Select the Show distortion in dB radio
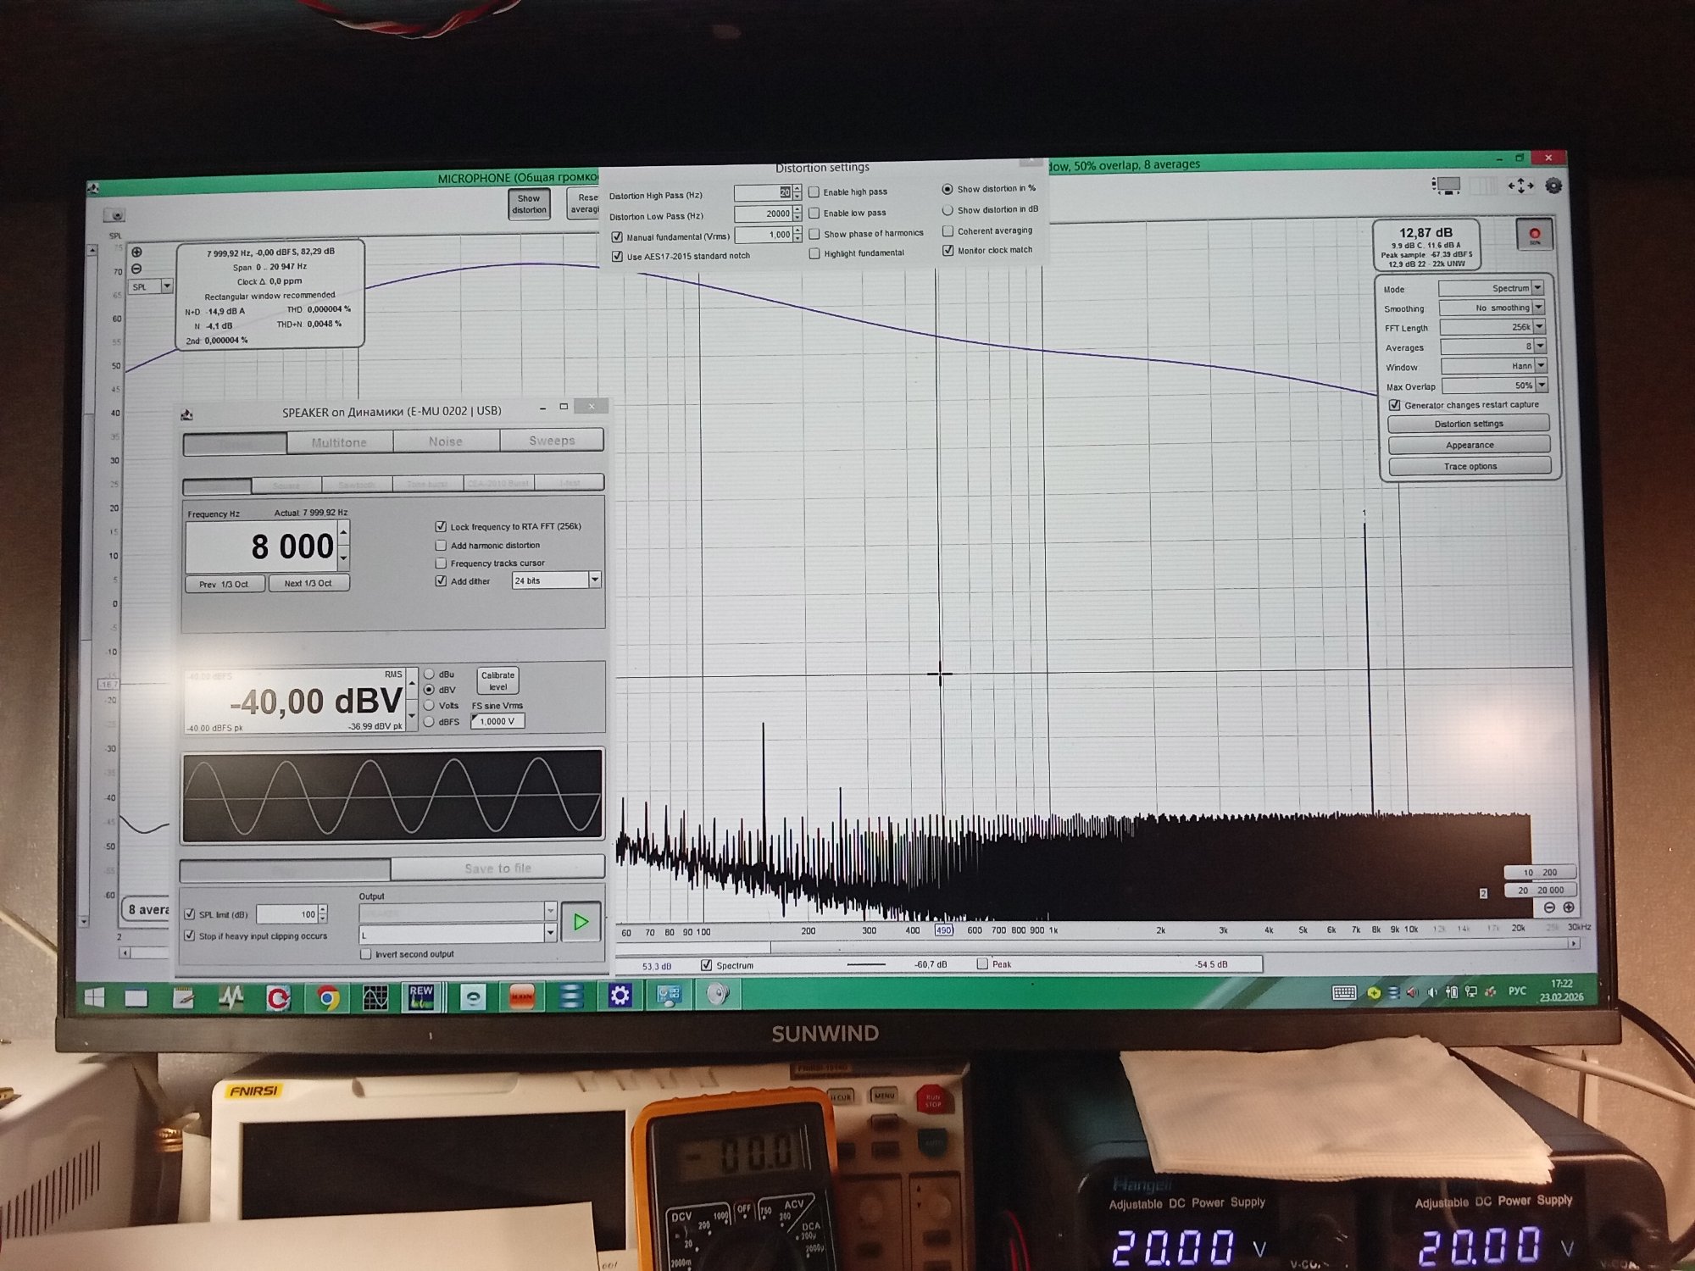The image size is (1695, 1271). (x=948, y=209)
